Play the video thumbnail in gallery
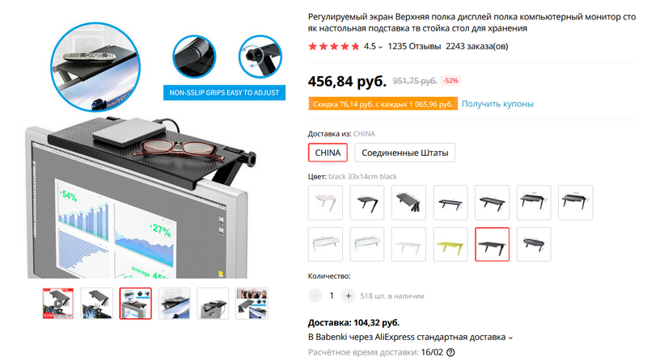This screenshot has height=361, width=647. (x=58, y=304)
